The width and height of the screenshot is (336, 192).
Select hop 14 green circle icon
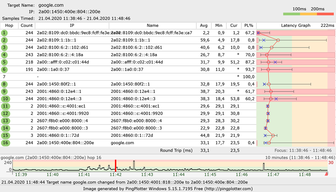[5, 128]
